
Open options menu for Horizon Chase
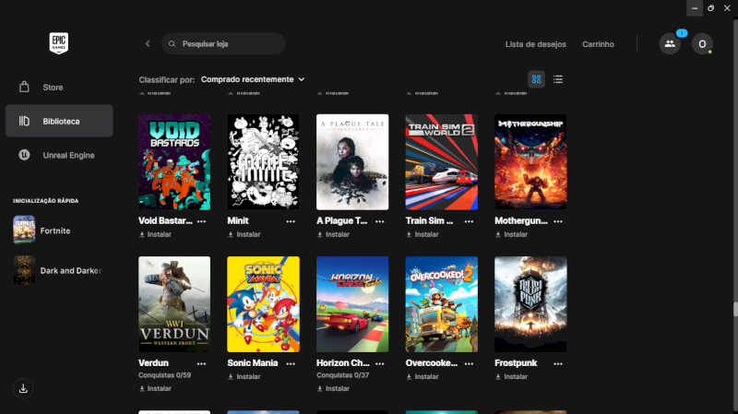[x=380, y=363]
